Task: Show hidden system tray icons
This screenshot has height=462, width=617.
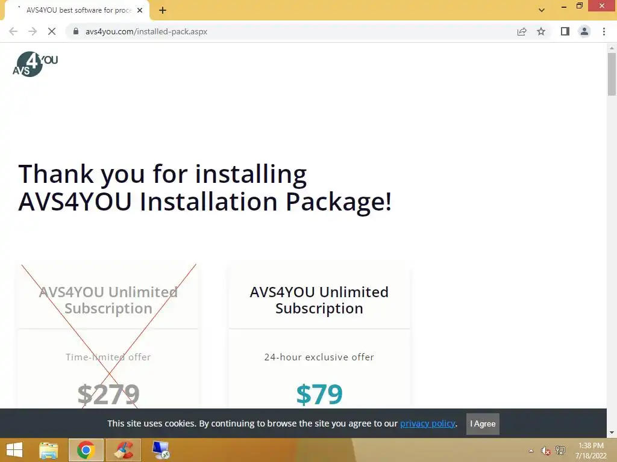Action: (x=531, y=451)
